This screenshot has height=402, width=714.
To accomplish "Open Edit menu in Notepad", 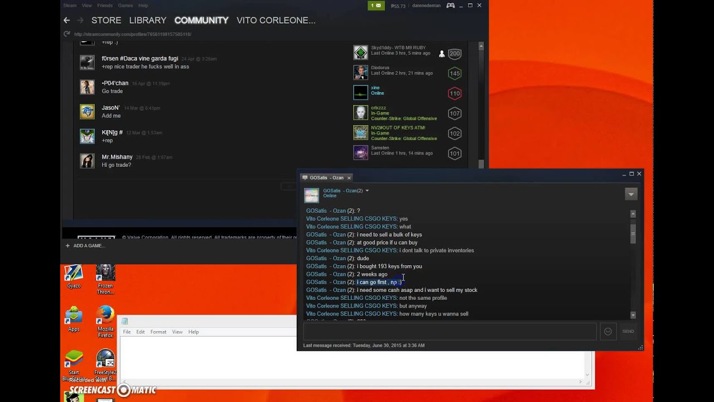I will pos(141,332).
